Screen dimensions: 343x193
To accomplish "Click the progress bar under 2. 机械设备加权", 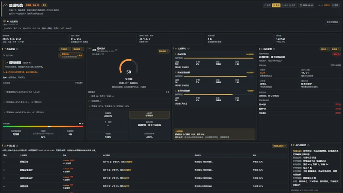I will 219,76.
